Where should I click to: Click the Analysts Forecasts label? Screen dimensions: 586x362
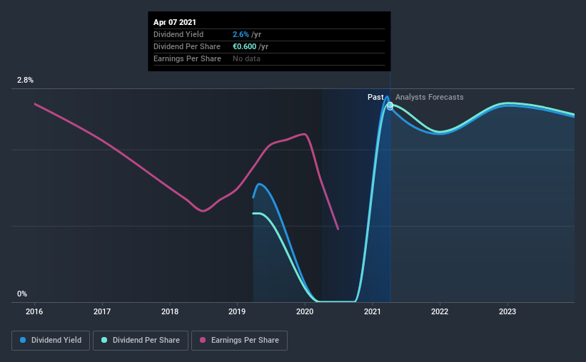(430, 97)
